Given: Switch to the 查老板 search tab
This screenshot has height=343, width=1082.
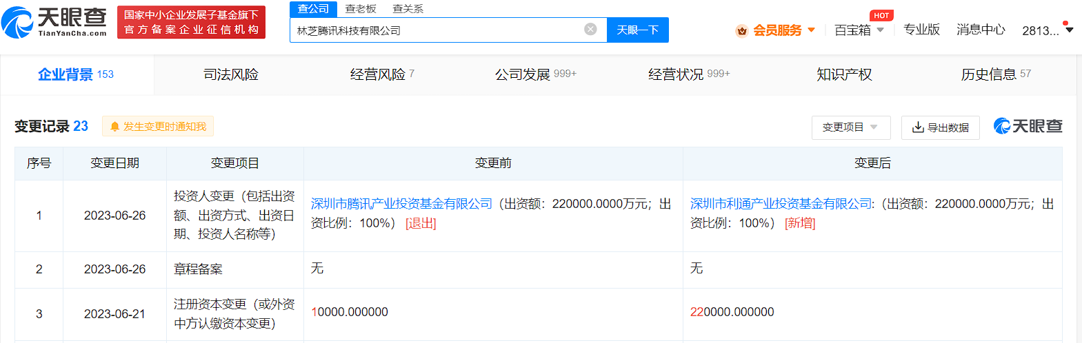Looking at the screenshot, I should [x=361, y=9].
